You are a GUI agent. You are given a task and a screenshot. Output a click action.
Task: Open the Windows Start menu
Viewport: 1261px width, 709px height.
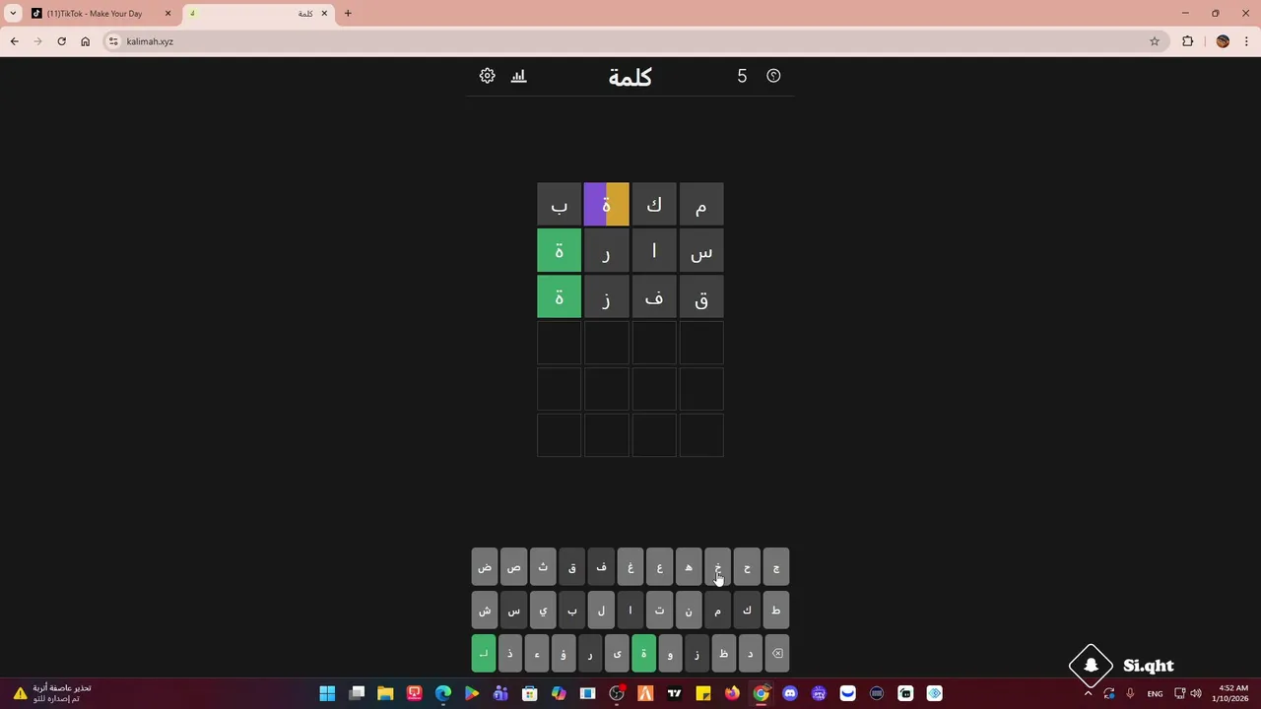(327, 693)
